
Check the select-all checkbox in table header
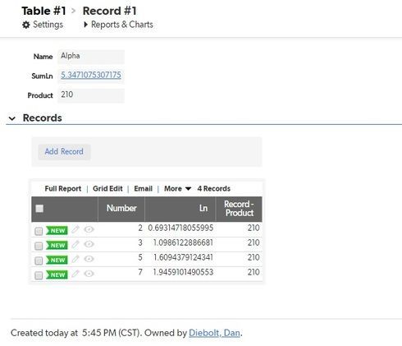39,209
